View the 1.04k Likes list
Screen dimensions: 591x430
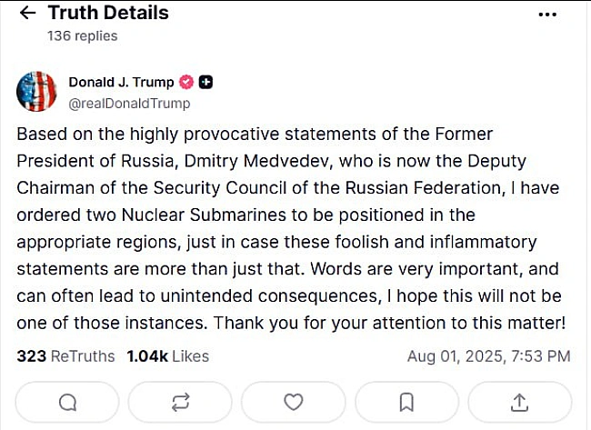[167, 356]
